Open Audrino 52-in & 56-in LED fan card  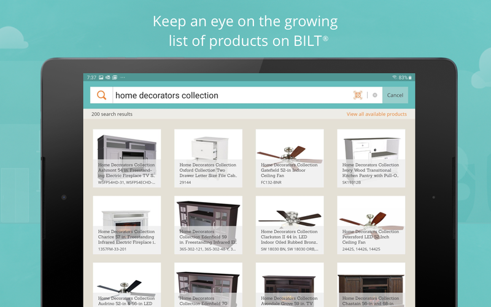pos(127,285)
